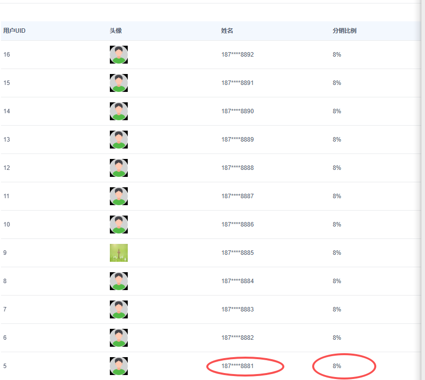
Task: Click UID value 7
Action: pos(5,309)
